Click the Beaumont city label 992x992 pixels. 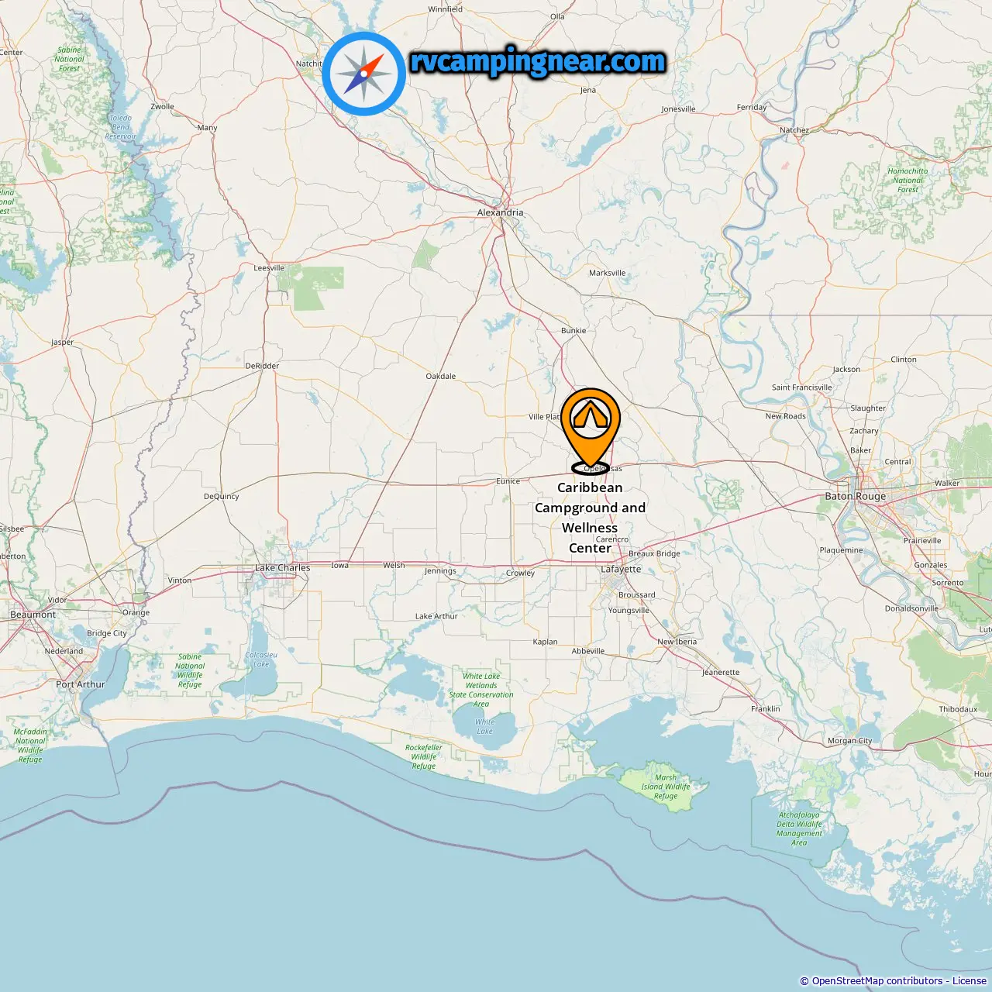click(x=33, y=615)
